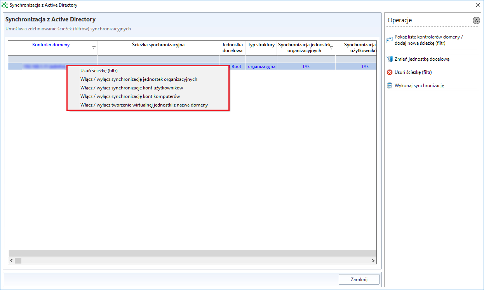
Task: Sort by 'Ścieżka synchronizacyjna' column header
Action: pyautogui.click(x=158, y=45)
